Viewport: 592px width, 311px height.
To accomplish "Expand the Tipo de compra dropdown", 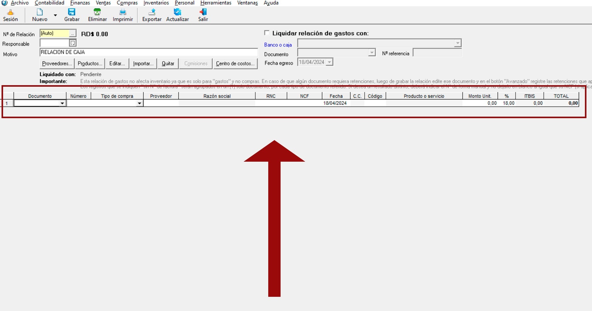I will tap(139, 103).
